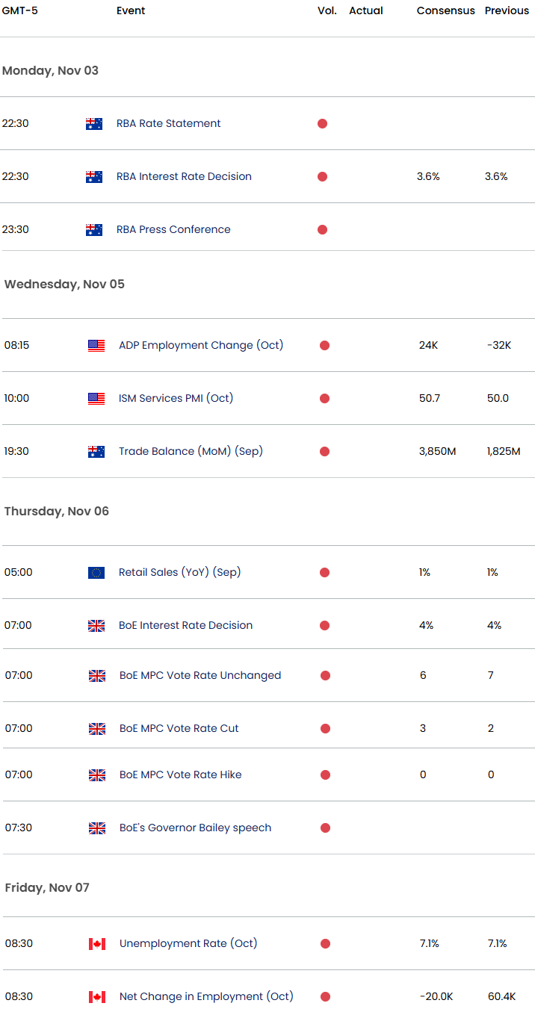Click US flag beside ISM Services PMI

[96, 399]
